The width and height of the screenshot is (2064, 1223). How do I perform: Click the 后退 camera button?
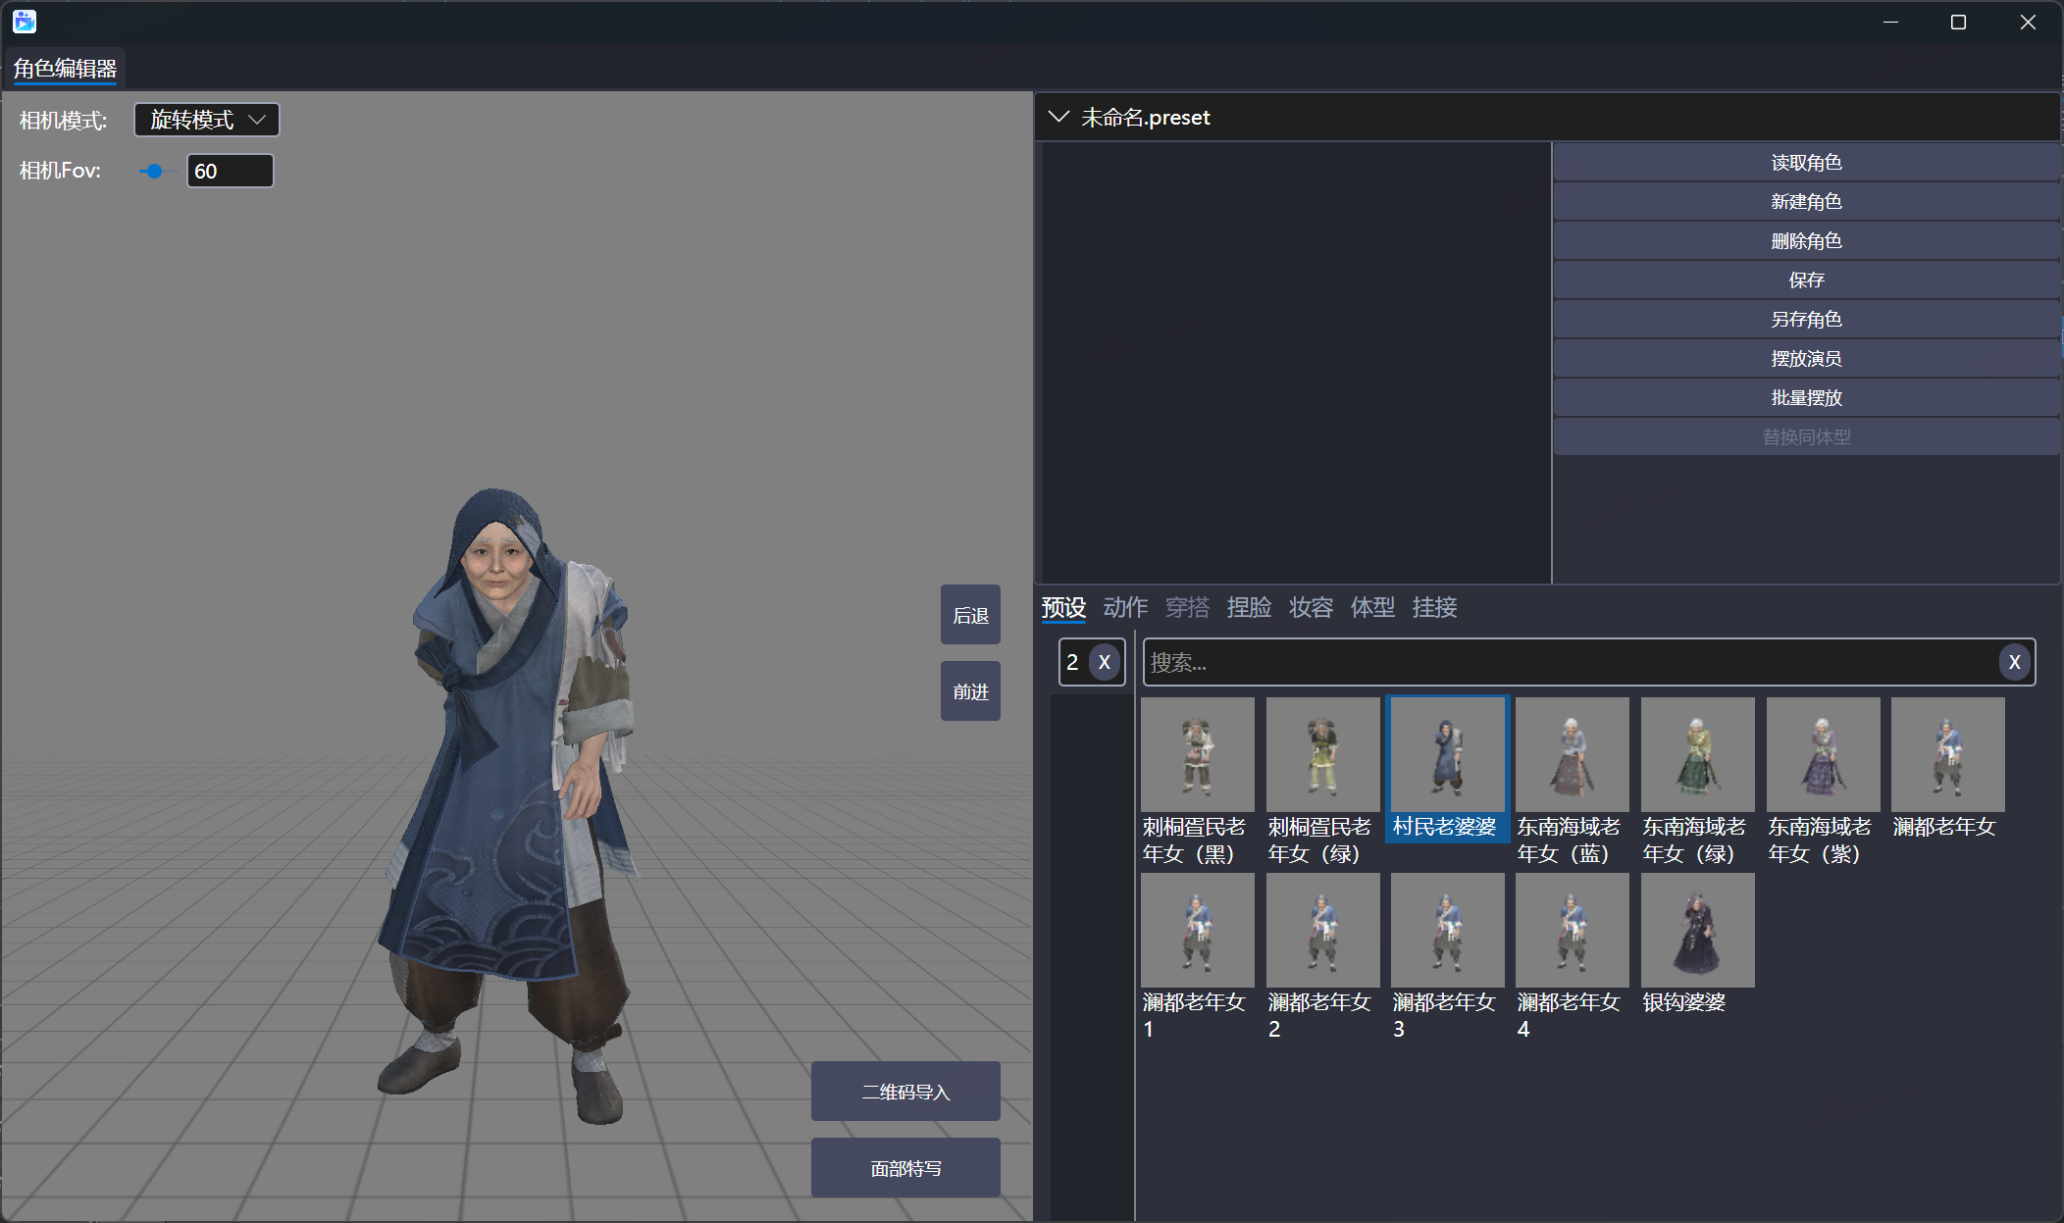(x=970, y=615)
